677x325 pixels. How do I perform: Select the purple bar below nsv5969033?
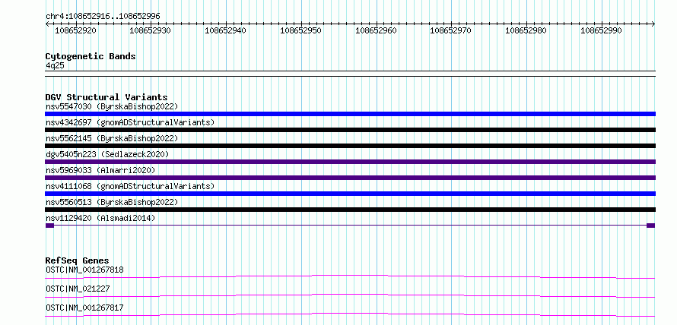[350, 178]
